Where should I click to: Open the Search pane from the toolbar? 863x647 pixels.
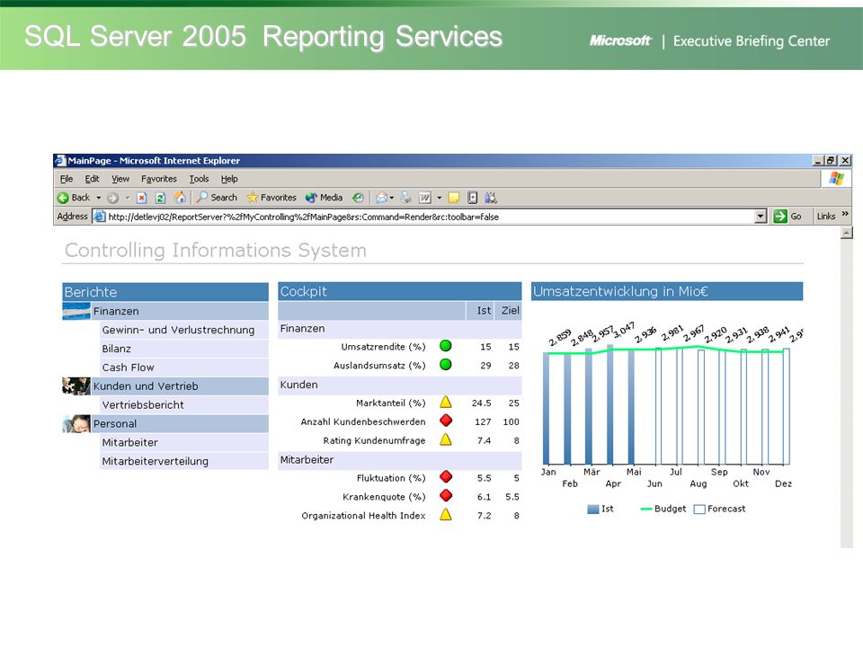tap(218, 198)
